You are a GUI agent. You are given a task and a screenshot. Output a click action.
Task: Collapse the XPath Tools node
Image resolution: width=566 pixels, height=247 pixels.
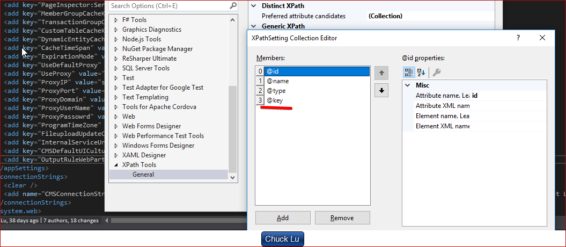[116, 165]
